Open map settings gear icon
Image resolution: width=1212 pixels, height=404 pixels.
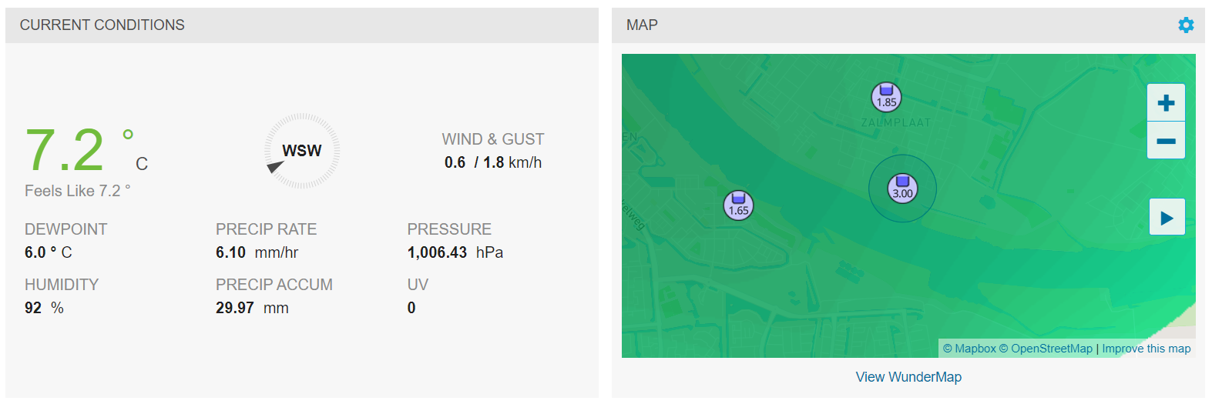coord(1186,25)
